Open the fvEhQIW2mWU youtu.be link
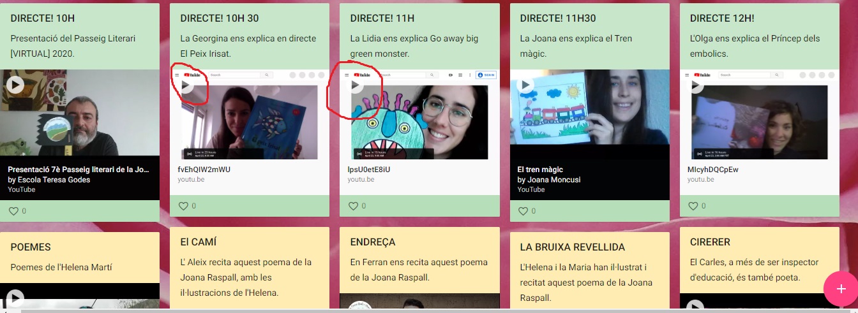 coord(204,170)
